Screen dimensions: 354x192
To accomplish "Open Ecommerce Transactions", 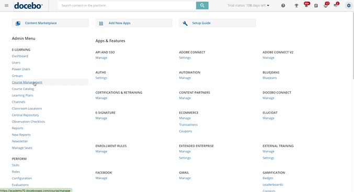I will pyautogui.click(x=188, y=125).
